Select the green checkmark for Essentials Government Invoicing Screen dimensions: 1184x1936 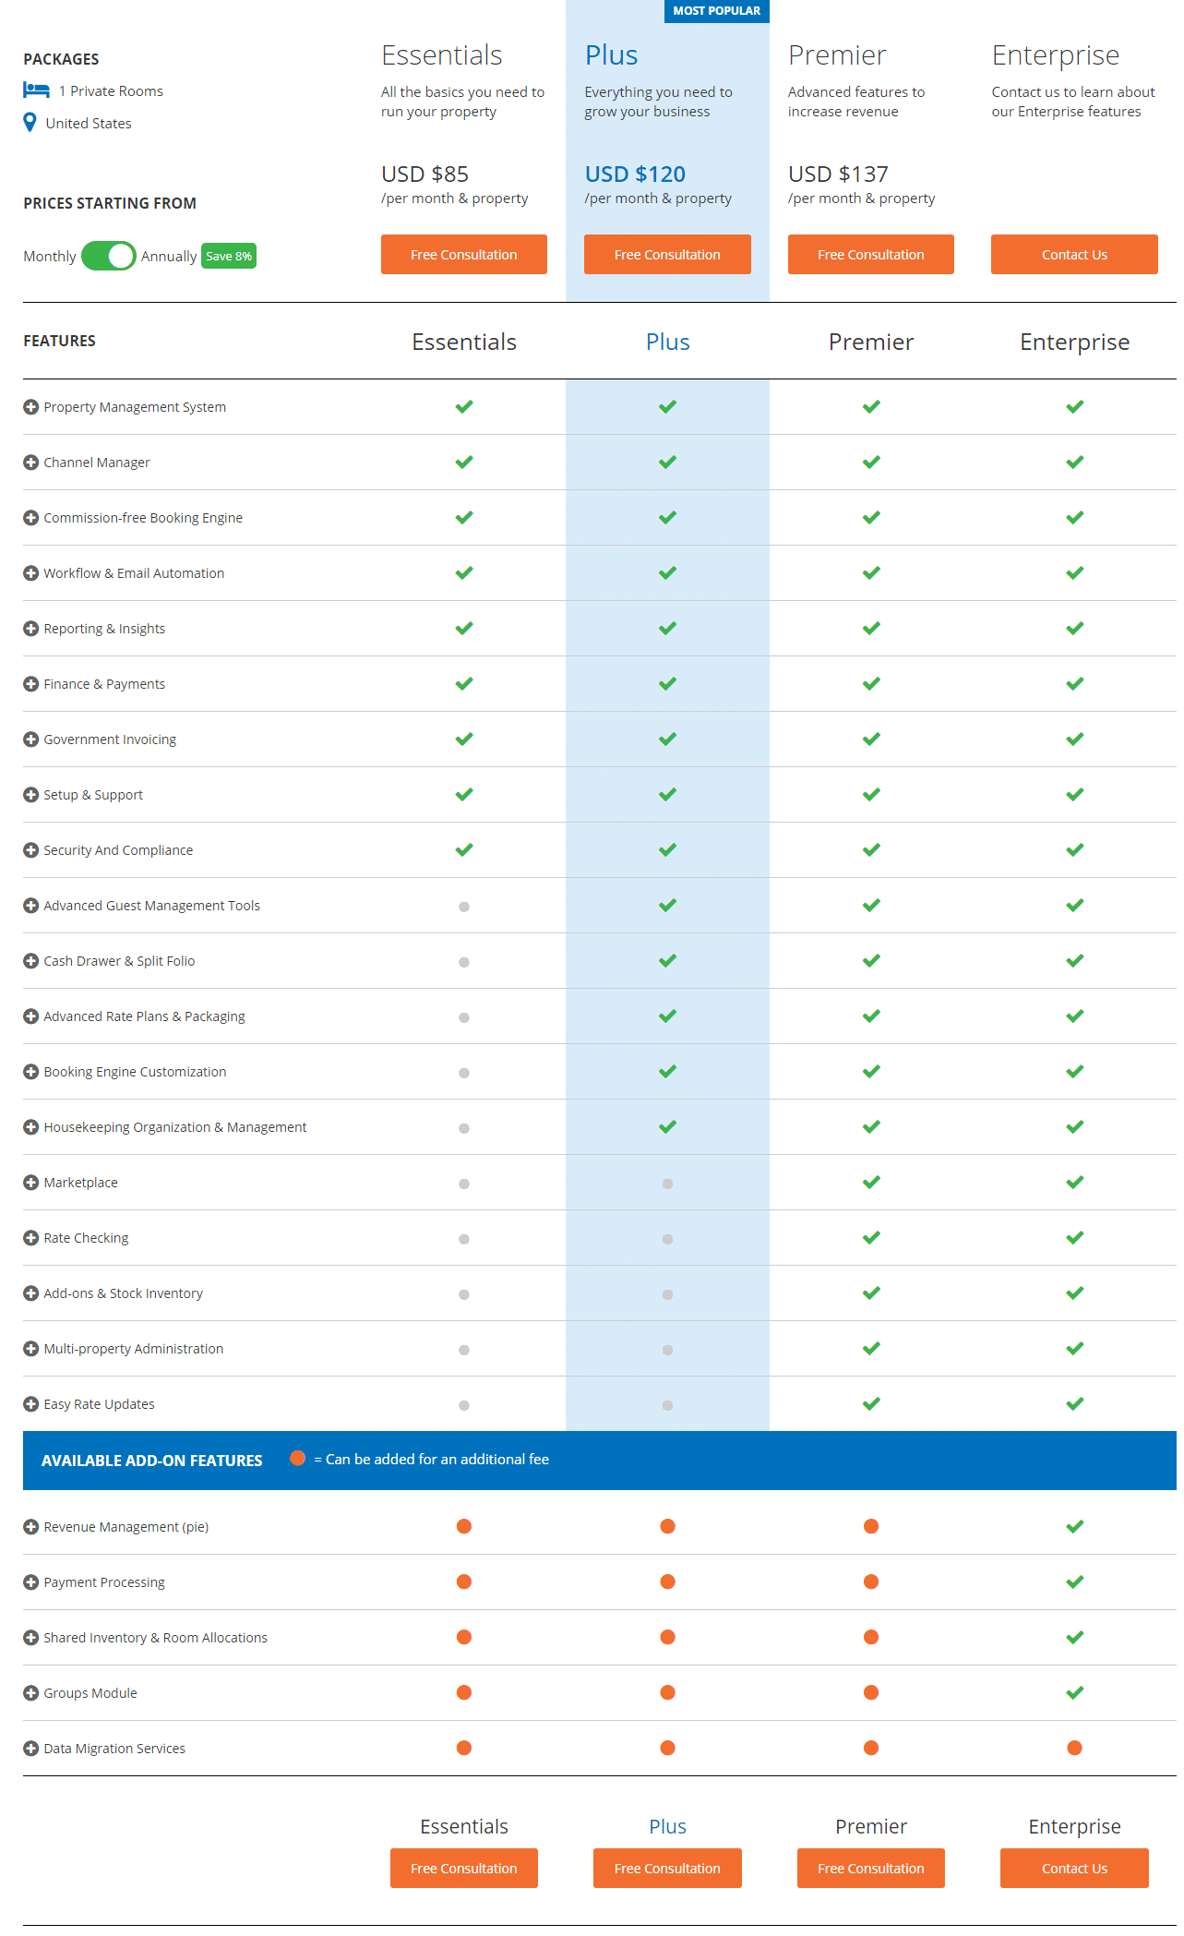tap(463, 739)
